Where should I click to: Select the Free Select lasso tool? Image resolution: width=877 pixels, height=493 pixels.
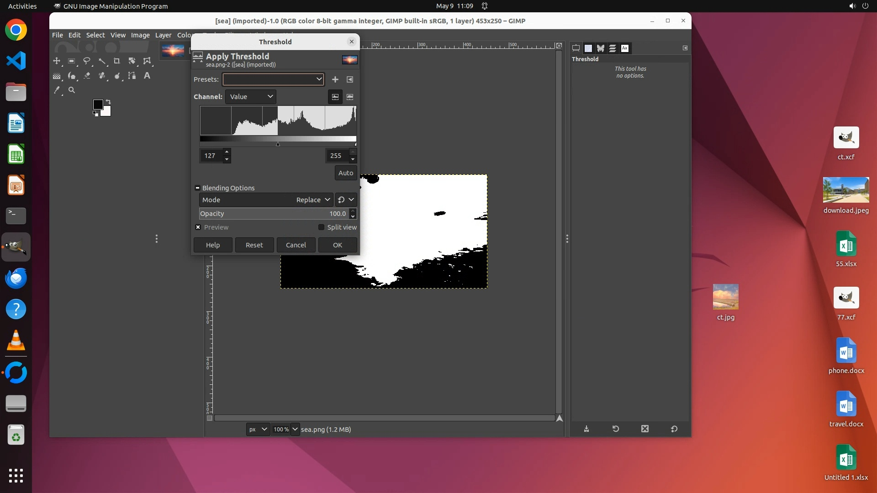coord(86,61)
